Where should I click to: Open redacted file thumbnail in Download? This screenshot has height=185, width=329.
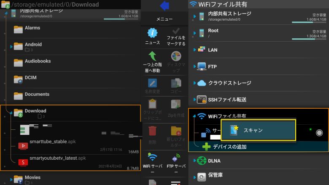25,129
